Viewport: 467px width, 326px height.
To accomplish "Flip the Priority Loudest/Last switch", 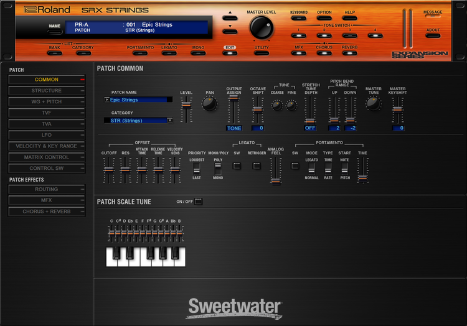I will point(197,169).
